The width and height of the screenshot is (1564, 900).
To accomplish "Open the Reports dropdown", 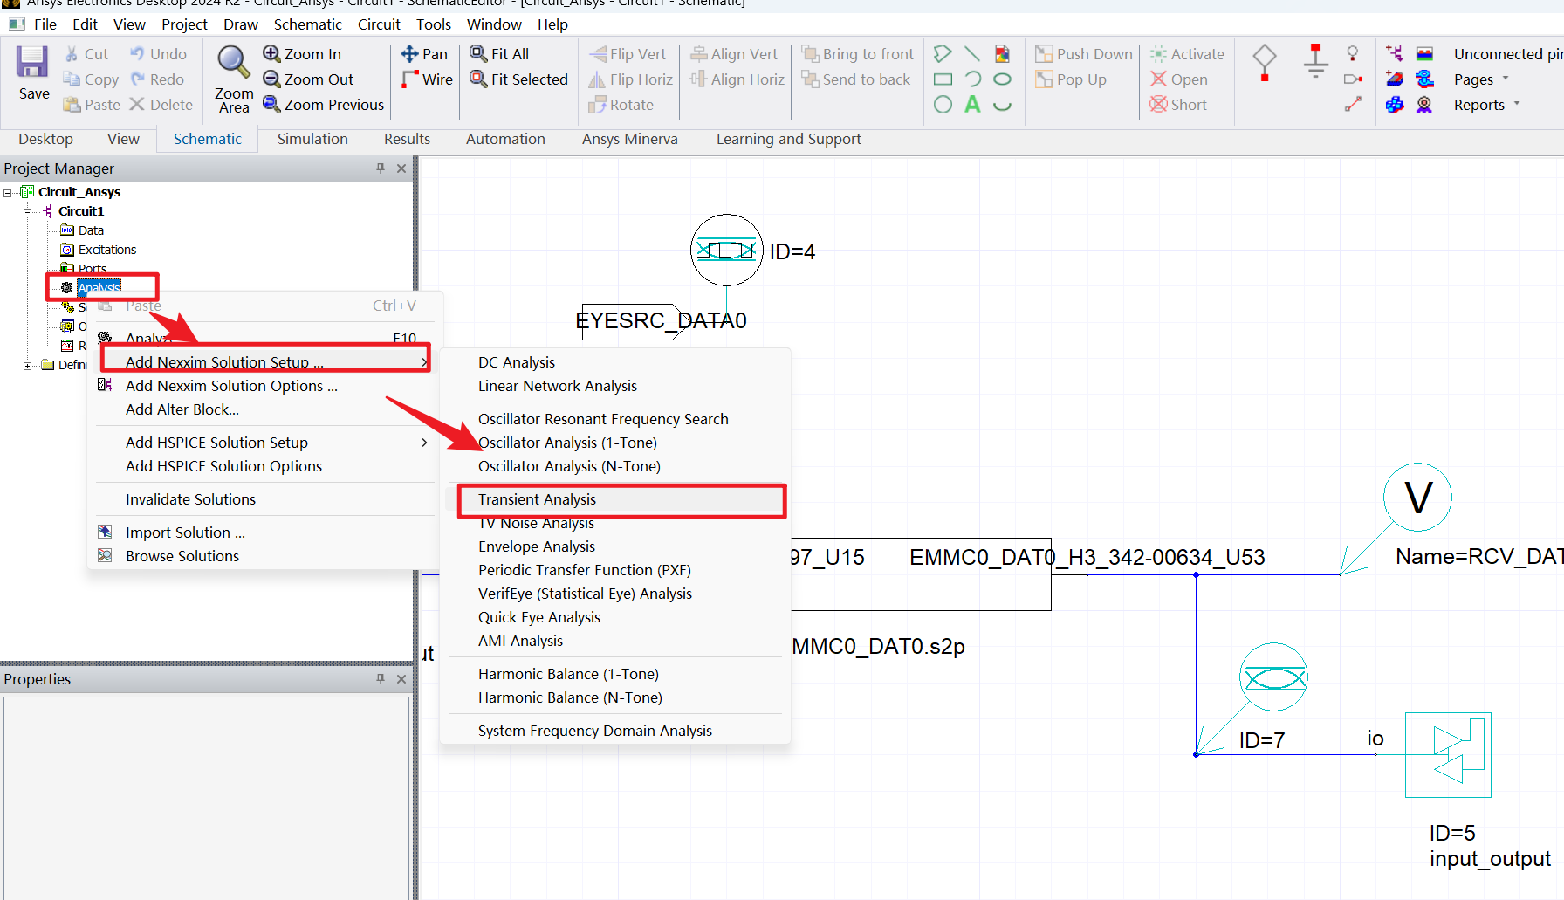I will click(x=1487, y=105).
